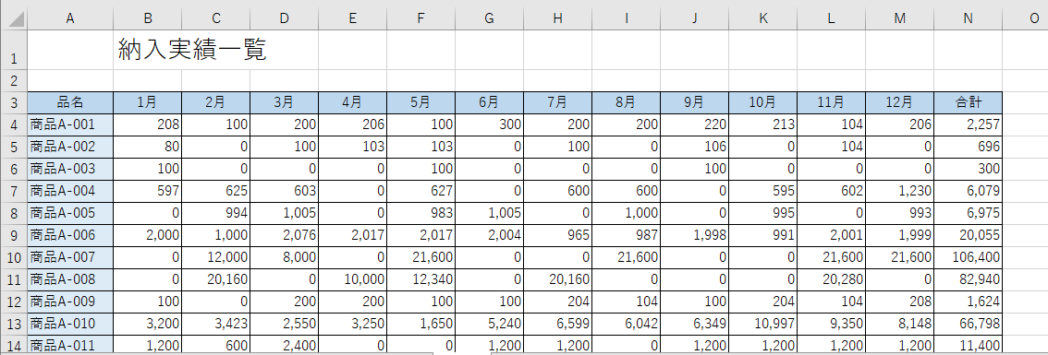Click the 5月 header cell

[421, 102]
